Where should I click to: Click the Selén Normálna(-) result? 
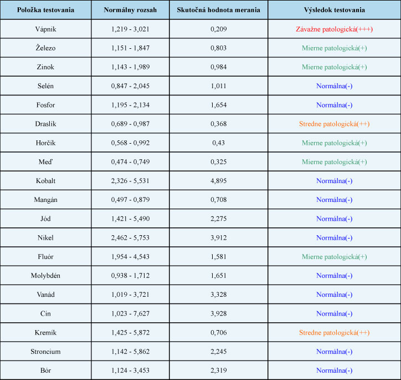click(334, 86)
